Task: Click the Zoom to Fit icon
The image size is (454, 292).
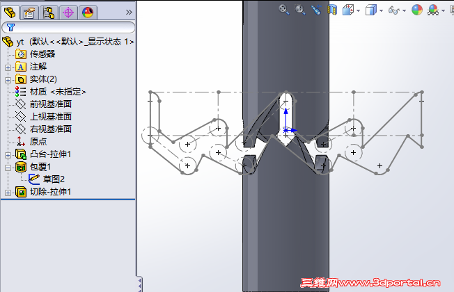Action: click(284, 10)
